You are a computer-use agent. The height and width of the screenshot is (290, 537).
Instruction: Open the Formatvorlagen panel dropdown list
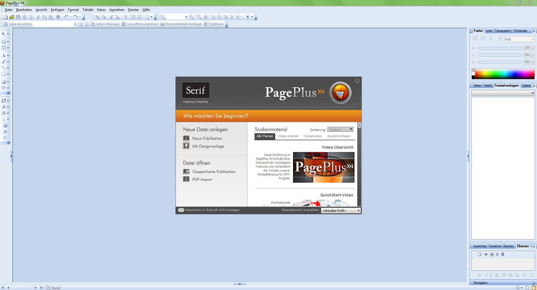503,93
